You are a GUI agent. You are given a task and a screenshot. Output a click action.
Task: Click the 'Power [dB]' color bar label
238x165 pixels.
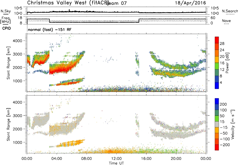(x=227, y=63)
